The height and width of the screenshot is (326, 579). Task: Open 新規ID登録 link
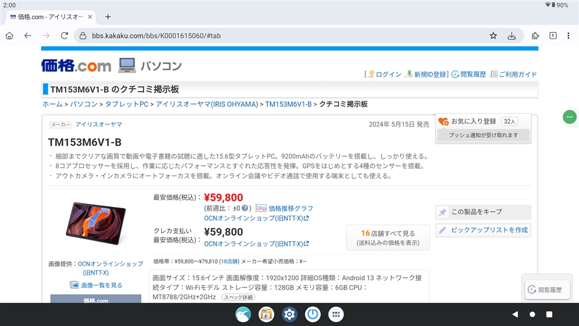430,74
